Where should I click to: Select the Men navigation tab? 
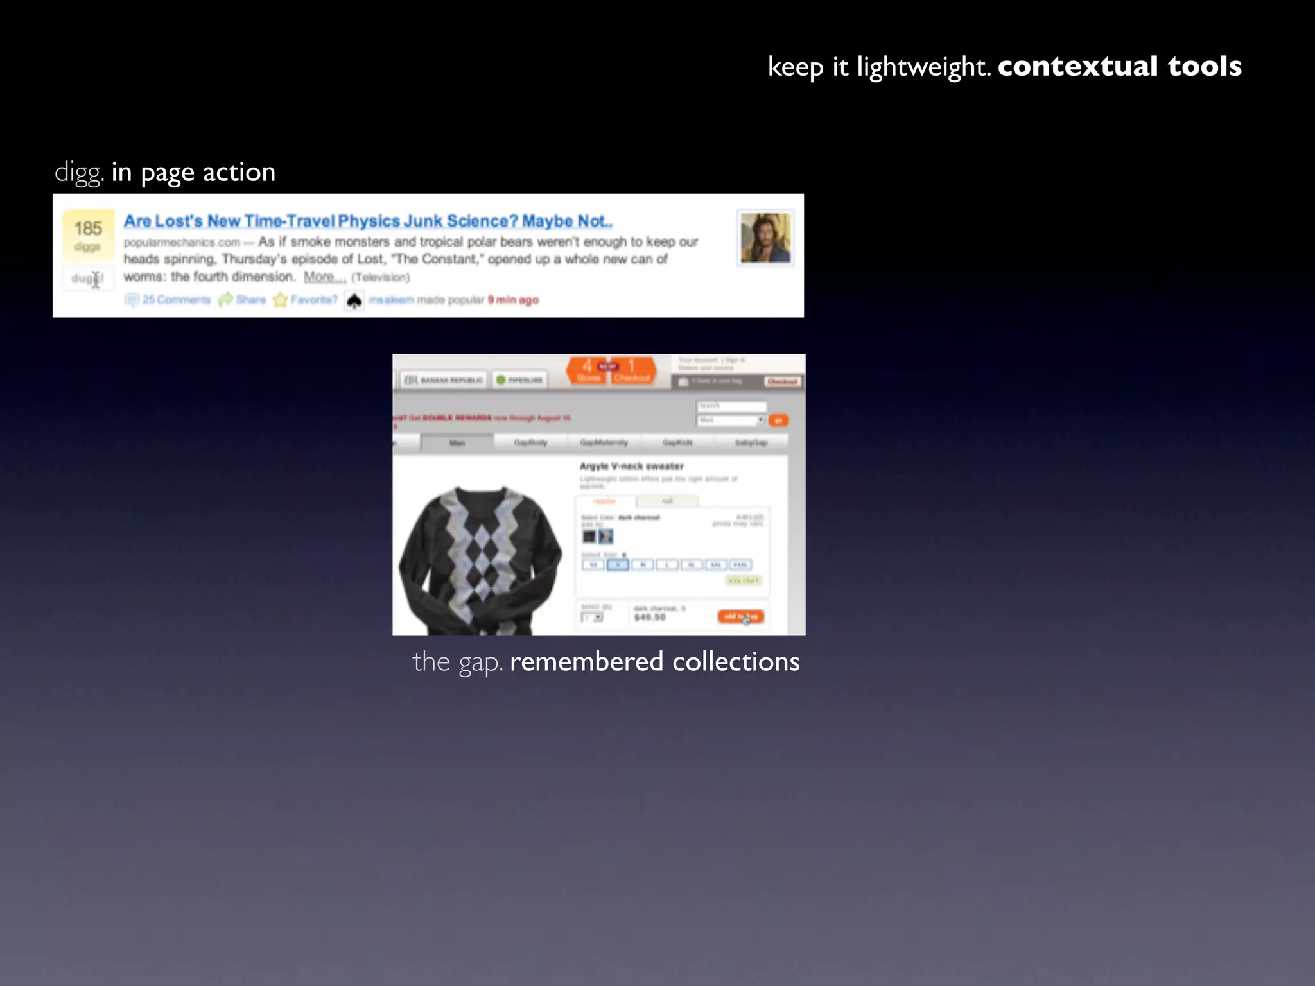point(457,443)
